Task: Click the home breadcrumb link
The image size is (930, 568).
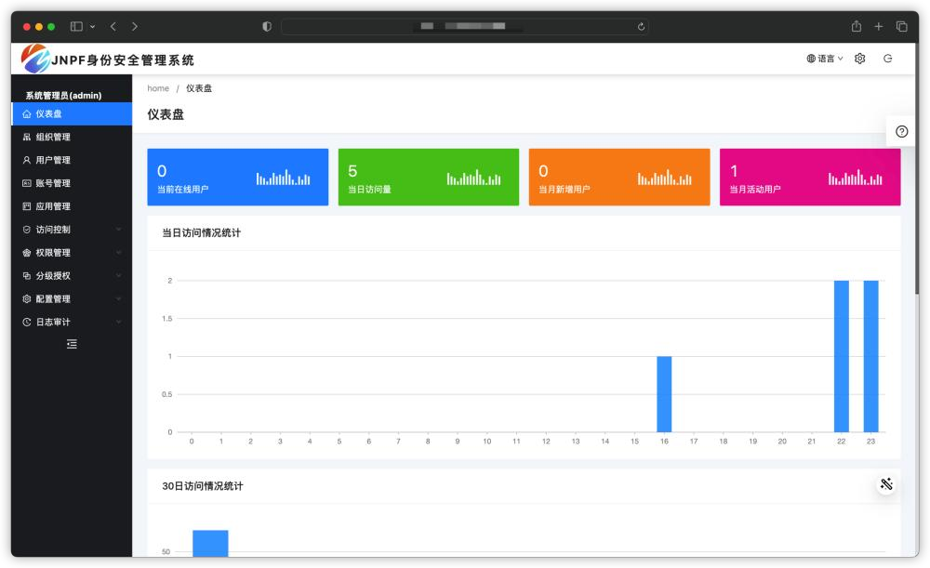Action: click(158, 88)
